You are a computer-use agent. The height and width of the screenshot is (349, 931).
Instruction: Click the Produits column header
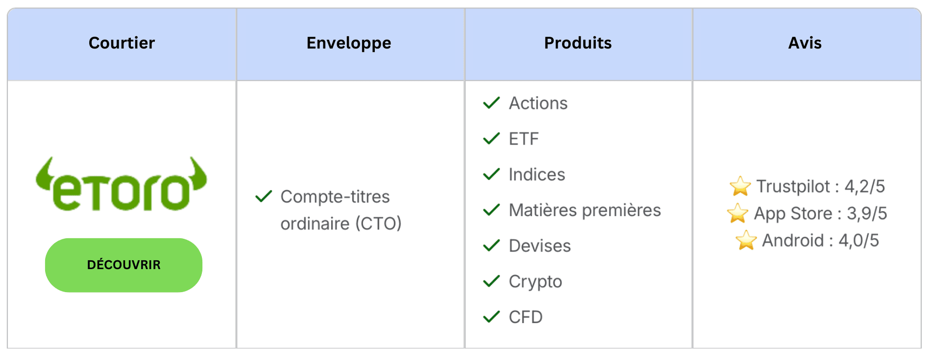[x=578, y=43]
